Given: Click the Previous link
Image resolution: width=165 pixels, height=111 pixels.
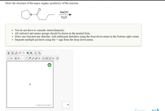Looking at the screenshot, I should coord(140,110).
